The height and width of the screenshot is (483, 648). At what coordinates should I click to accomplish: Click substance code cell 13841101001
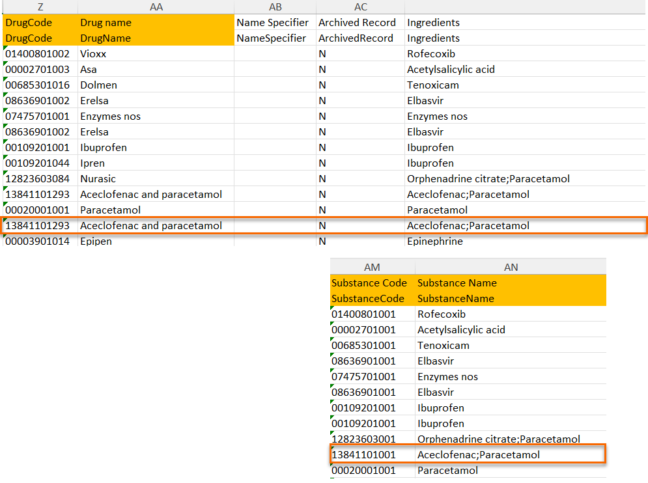click(363, 455)
